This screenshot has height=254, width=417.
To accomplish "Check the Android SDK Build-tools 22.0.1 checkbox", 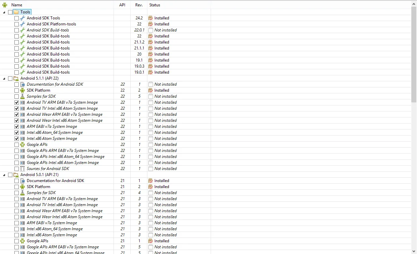I will pyautogui.click(x=16, y=30).
